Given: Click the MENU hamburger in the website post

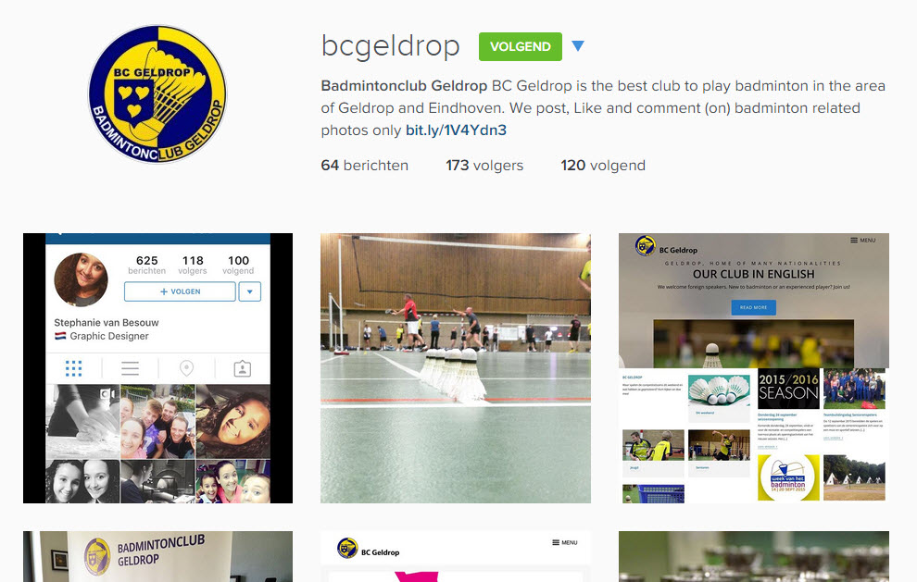Looking at the screenshot, I should pyautogui.click(x=863, y=241).
